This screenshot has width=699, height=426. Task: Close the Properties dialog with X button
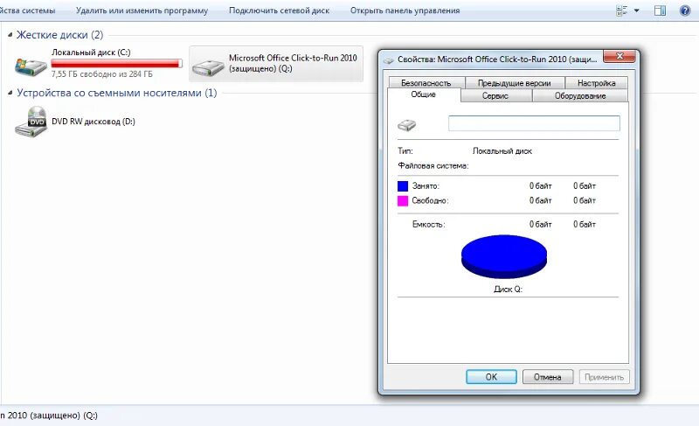click(619, 56)
